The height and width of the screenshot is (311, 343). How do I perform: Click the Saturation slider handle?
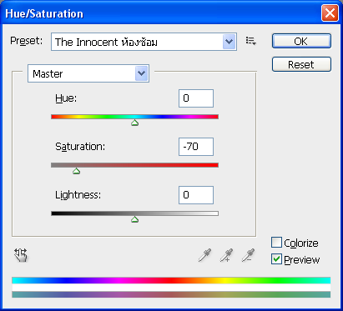77,171
